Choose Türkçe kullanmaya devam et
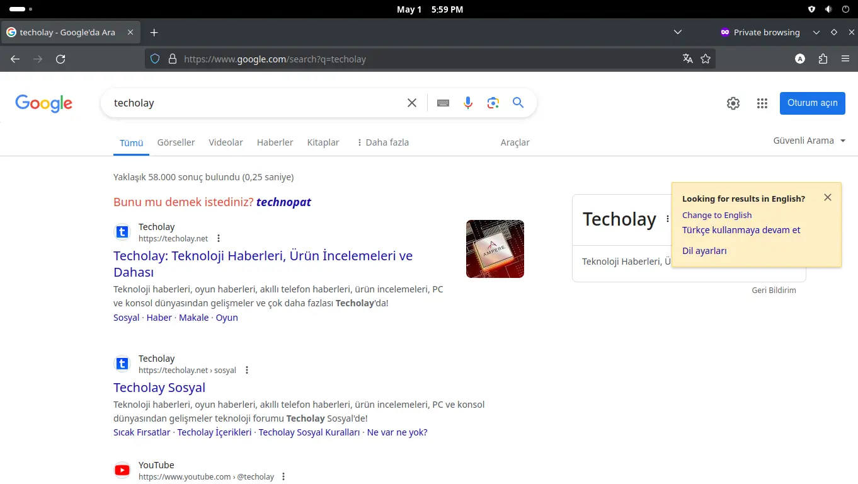 click(741, 230)
